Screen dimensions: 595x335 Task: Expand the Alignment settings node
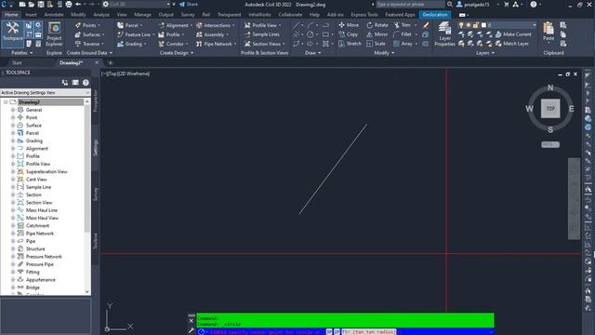coord(13,149)
